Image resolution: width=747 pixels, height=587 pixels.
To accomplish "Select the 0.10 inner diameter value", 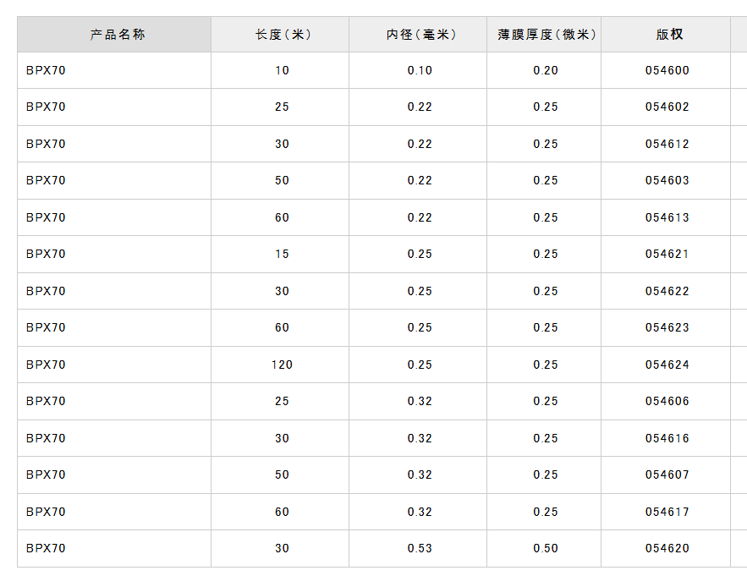I will tap(420, 70).
